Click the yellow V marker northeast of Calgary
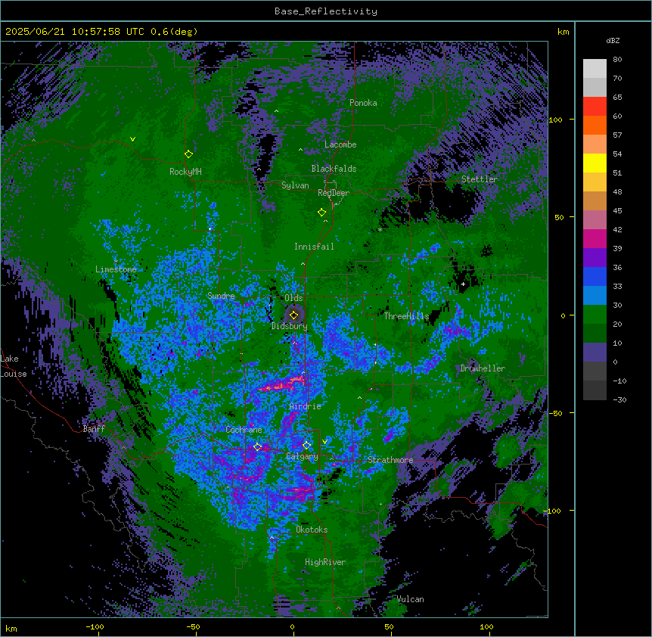 (324, 442)
